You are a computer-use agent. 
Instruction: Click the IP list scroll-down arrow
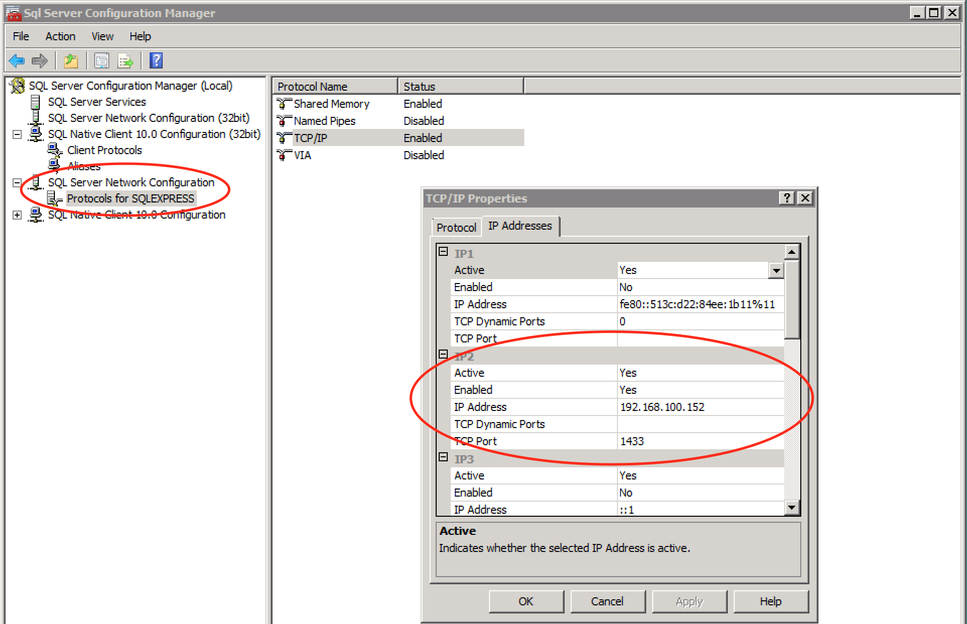(x=792, y=508)
